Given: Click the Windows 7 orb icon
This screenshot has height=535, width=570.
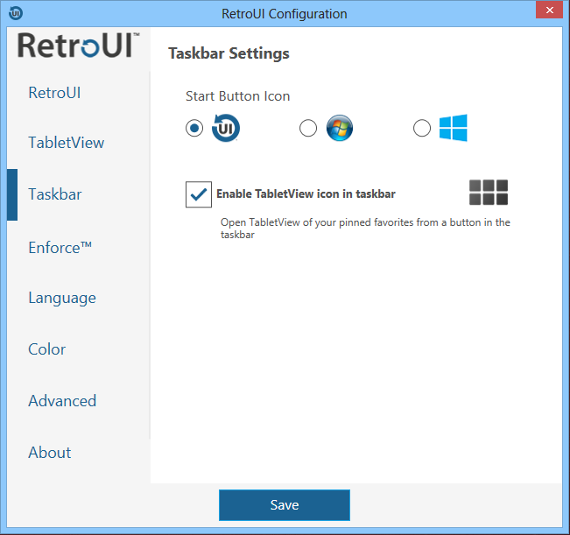Looking at the screenshot, I should 339,128.
